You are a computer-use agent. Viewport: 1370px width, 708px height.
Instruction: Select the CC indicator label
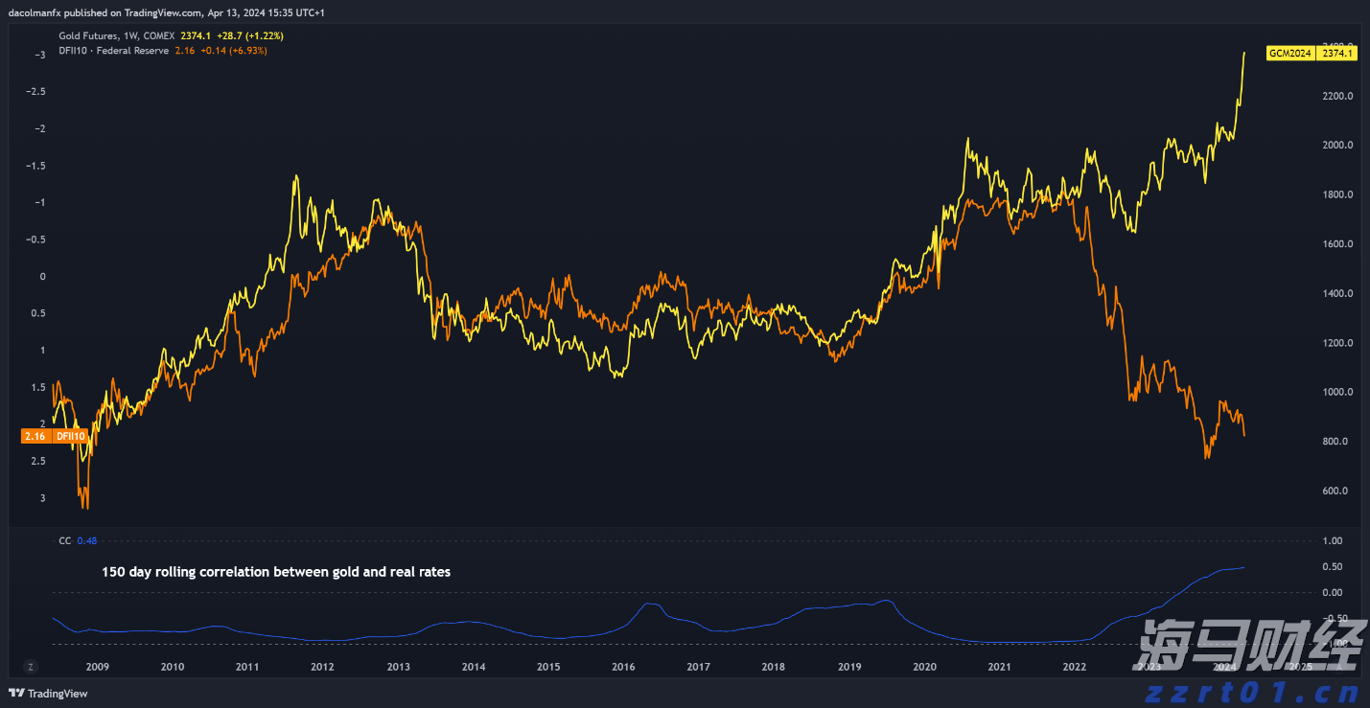coord(64,540)
